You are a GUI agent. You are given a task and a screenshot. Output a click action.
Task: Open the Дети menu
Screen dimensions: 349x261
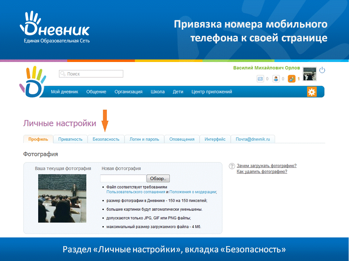click(x=178, y=92)
